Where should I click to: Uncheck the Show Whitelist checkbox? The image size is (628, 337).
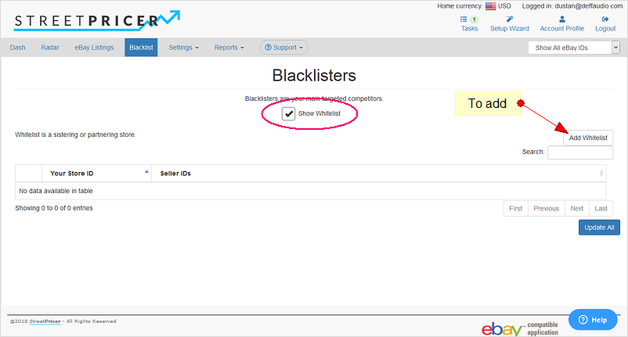click(x=288, y=114)
